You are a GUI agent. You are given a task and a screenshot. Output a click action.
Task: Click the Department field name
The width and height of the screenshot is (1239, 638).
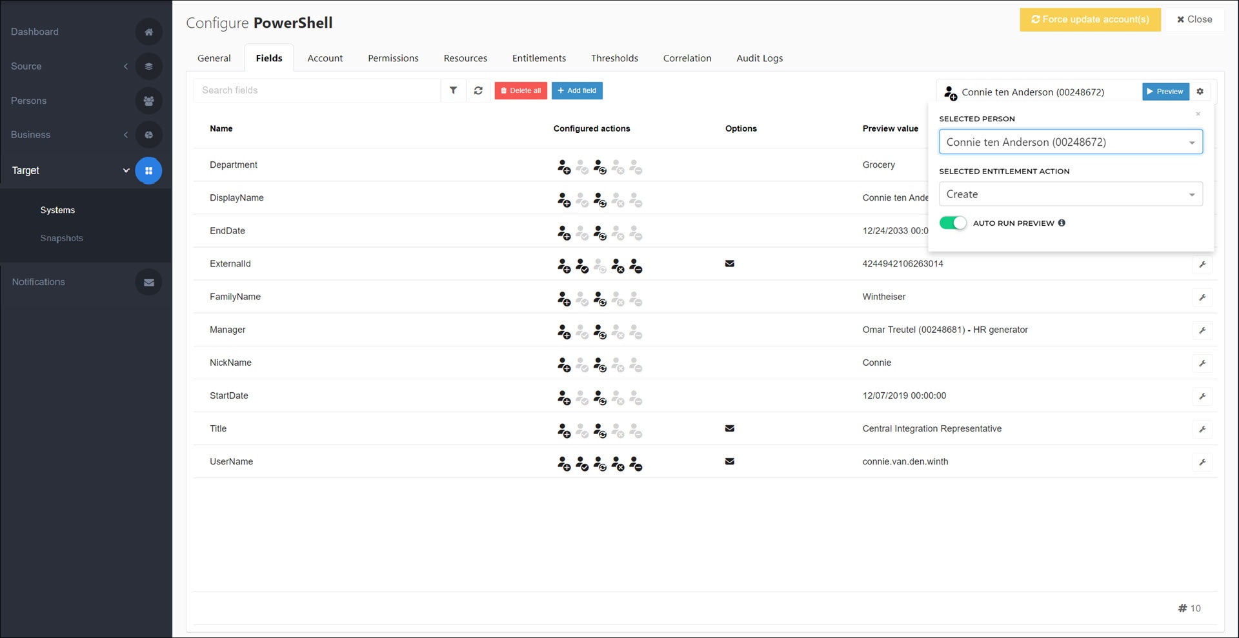pos(234,164)
